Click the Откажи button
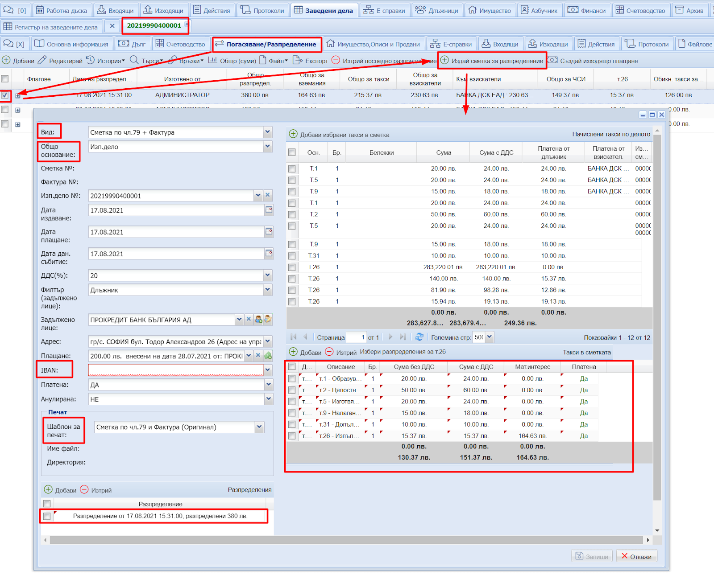This screenshot has height=579, width=714. tap(636, 556)
